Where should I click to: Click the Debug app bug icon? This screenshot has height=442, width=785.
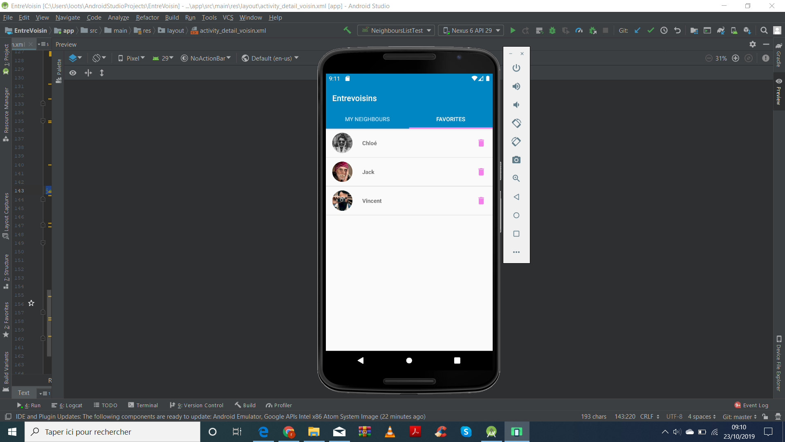(552, 31)
